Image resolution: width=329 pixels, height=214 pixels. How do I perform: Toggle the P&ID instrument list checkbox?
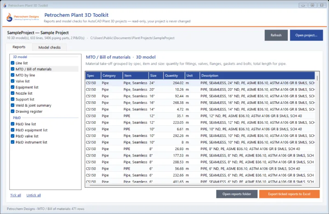point(13,142)
